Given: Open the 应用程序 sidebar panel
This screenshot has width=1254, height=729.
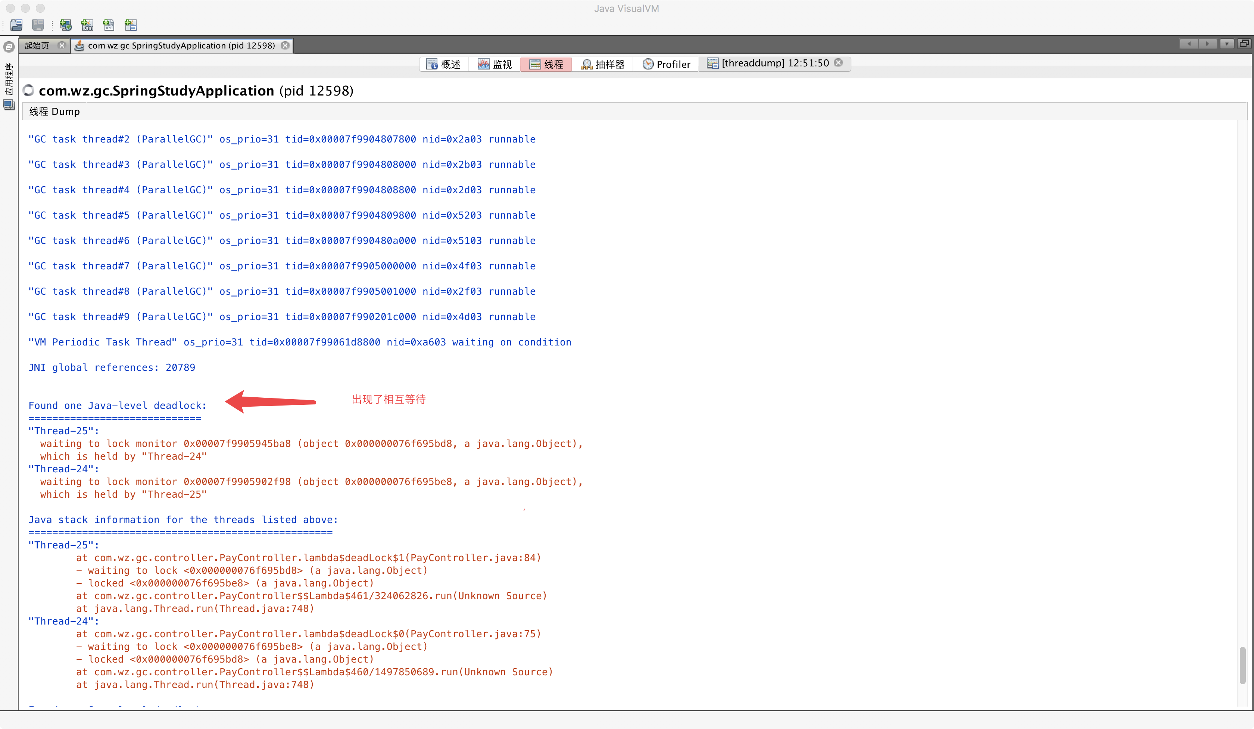Looking at the screenshot, I should [x=9, y=79].
